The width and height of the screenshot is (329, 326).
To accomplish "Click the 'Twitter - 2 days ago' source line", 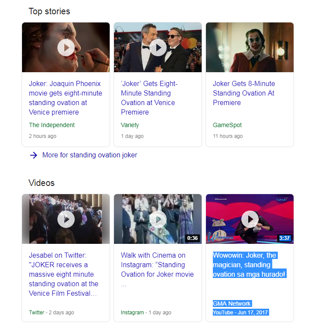I will 51,313.
